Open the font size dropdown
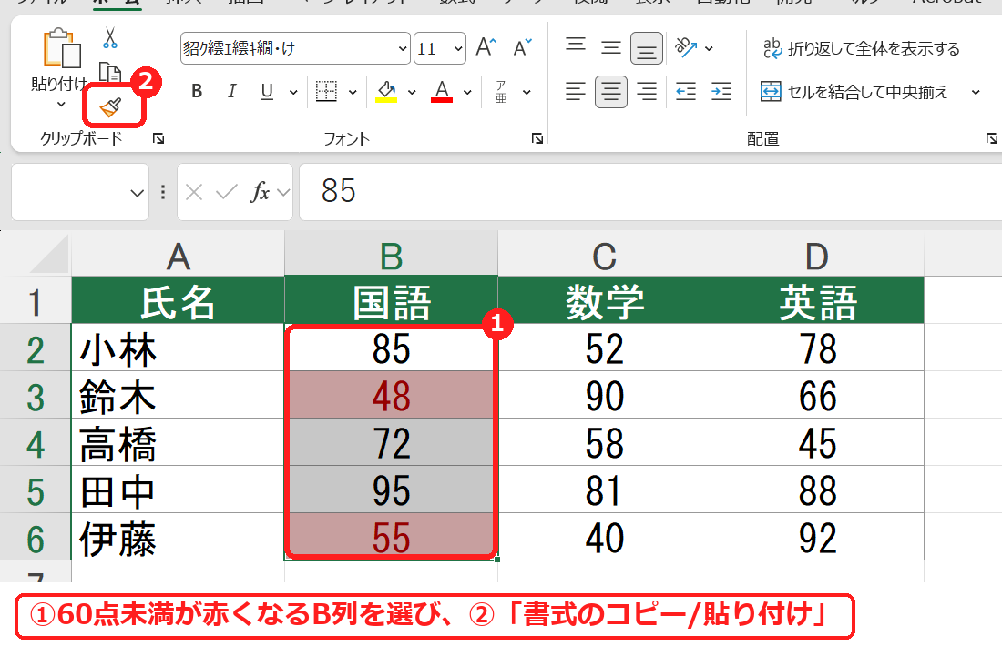 coord(458,48)
